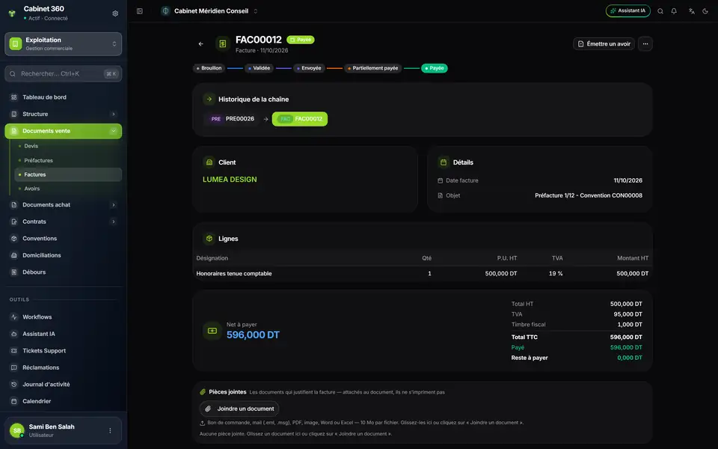Open Préfactures in the sidebar
718x449 pixels.
pos(68,160)
